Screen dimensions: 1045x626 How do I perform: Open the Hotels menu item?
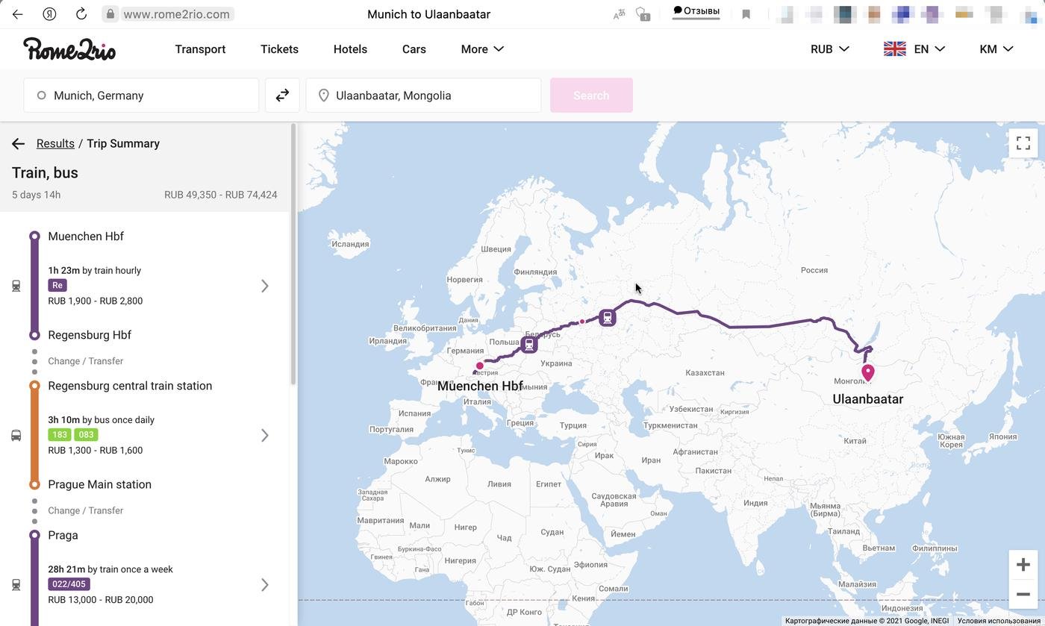350,49
